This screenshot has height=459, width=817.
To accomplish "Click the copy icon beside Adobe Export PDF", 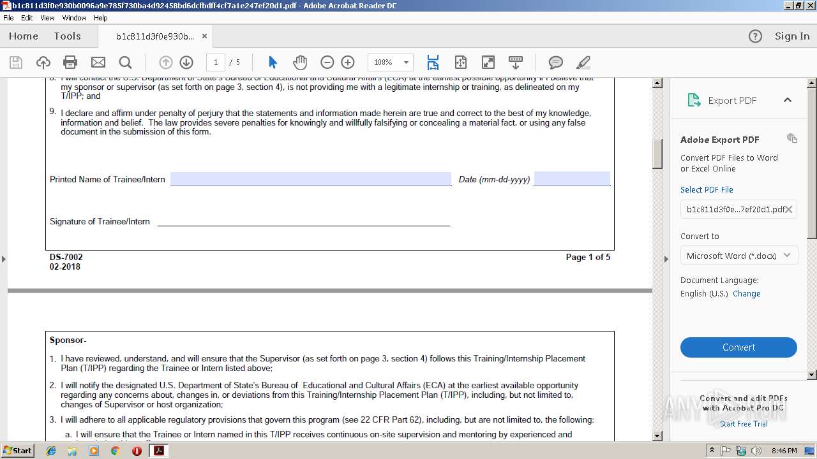I will pyautogui.click(x=792, y=138).
